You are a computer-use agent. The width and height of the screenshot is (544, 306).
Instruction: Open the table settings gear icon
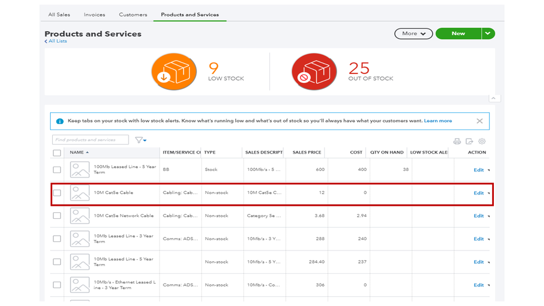pyautogui.click(x=482, y=142)
